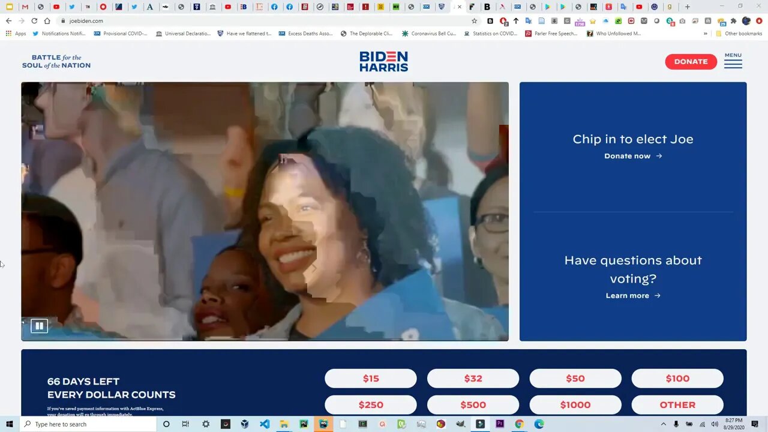Viewport: 768px width, 432px height.
Task: Open the Universal Declaratio... bookmark
Action: [183, 34]
